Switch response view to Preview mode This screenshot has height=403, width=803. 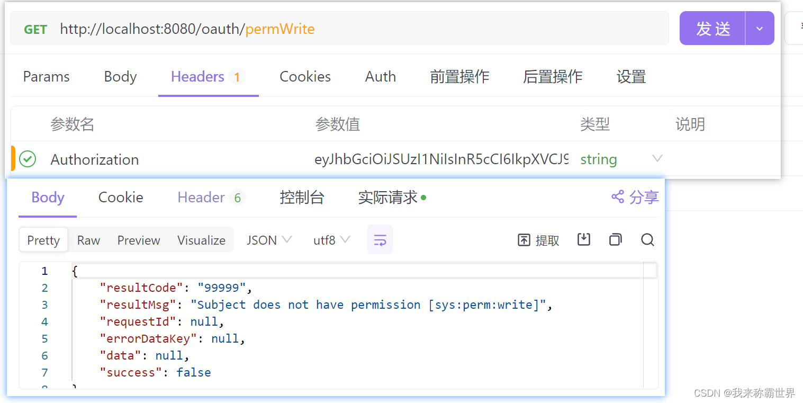click(x=138, y=240)
